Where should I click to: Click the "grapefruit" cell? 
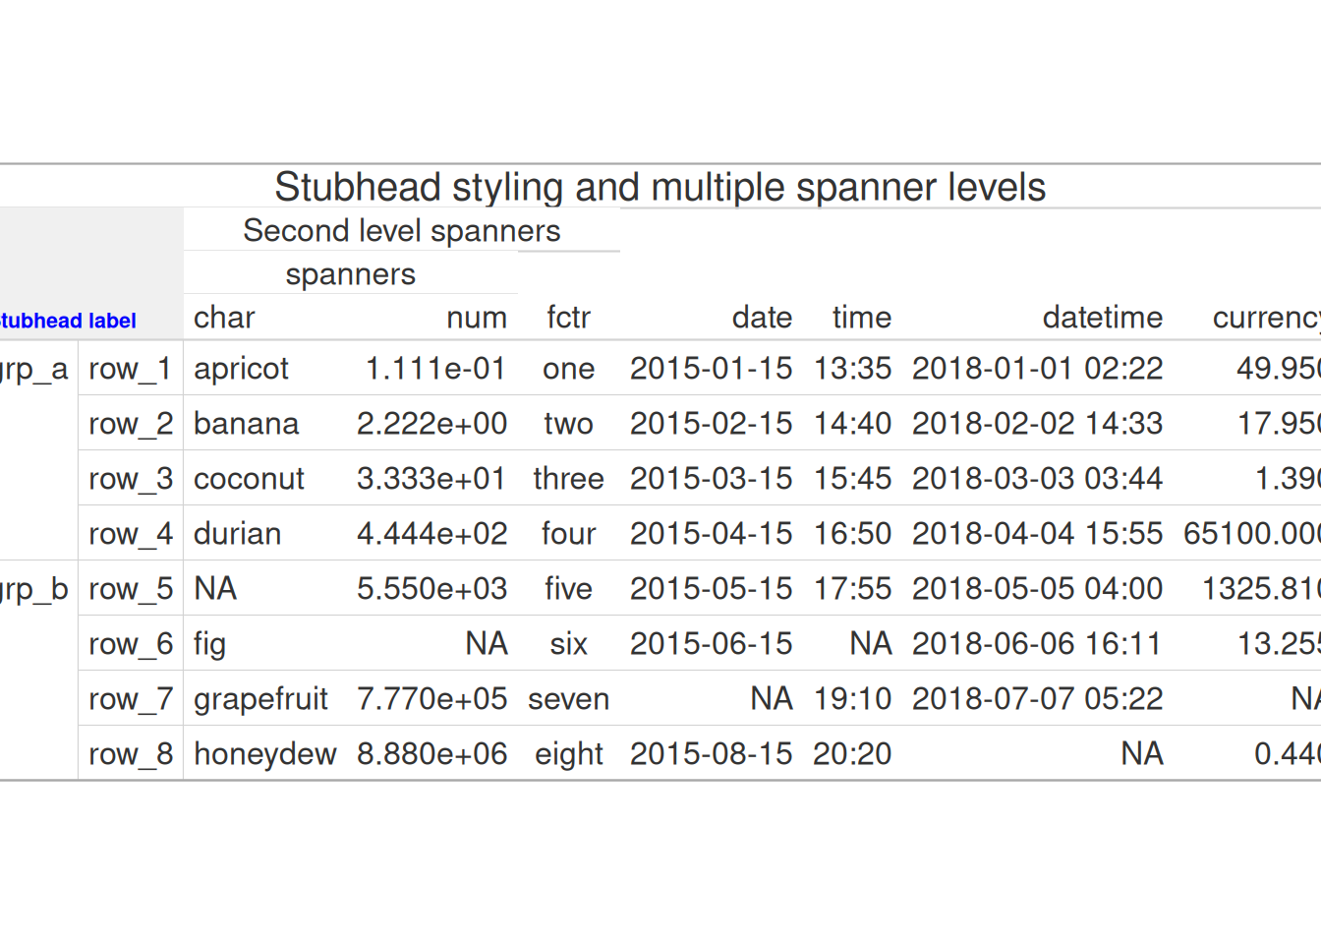tap(260, 699)
